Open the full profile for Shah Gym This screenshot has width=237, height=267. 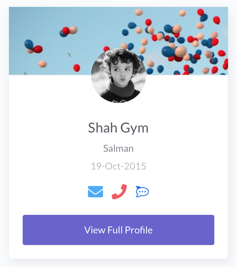point(118,230)
